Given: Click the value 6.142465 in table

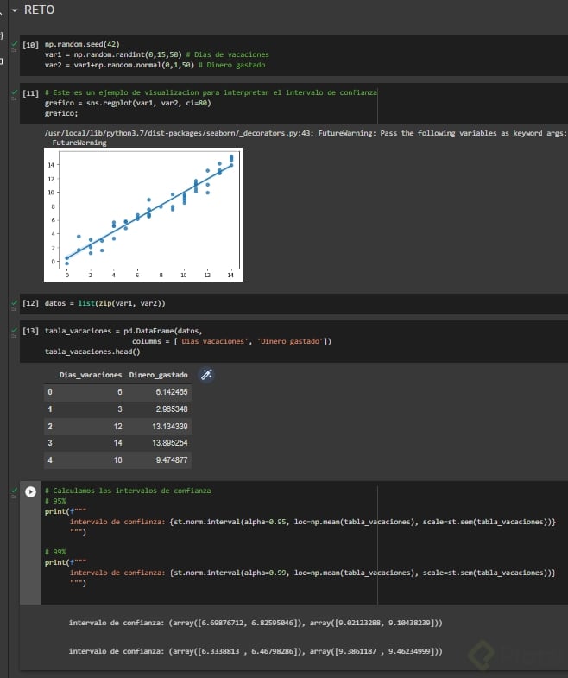Looking at the screenshot, I should click(172, 392).
